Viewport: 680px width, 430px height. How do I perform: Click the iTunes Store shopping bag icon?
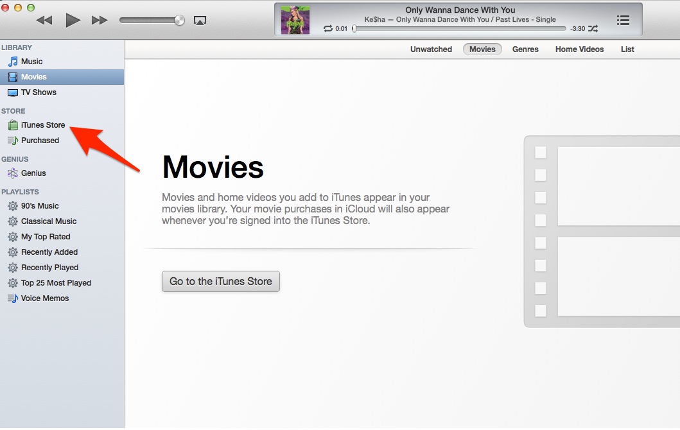(x=13, y=125)
